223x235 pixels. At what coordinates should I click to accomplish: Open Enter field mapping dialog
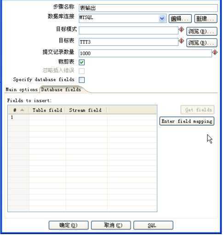[187, 121]
